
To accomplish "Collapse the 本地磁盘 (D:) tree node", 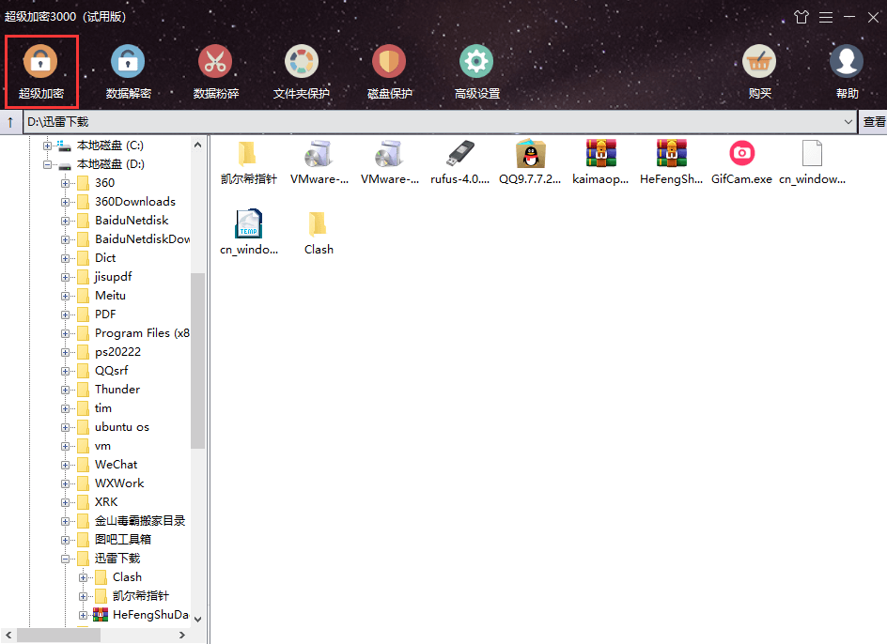I will [x=48, y=164].
